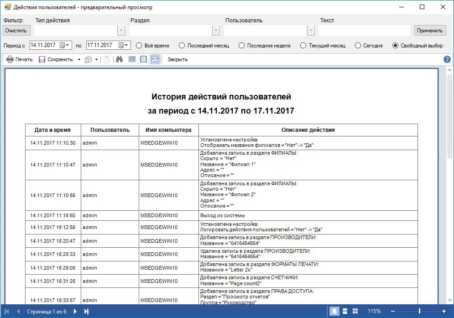
Task: Click the vertical scrollbar thumb
Action: coord(449,116)
